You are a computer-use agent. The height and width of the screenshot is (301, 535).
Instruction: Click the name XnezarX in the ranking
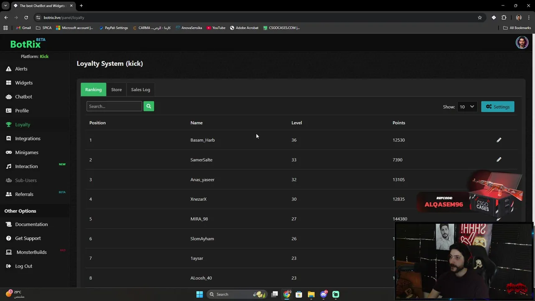198,199
